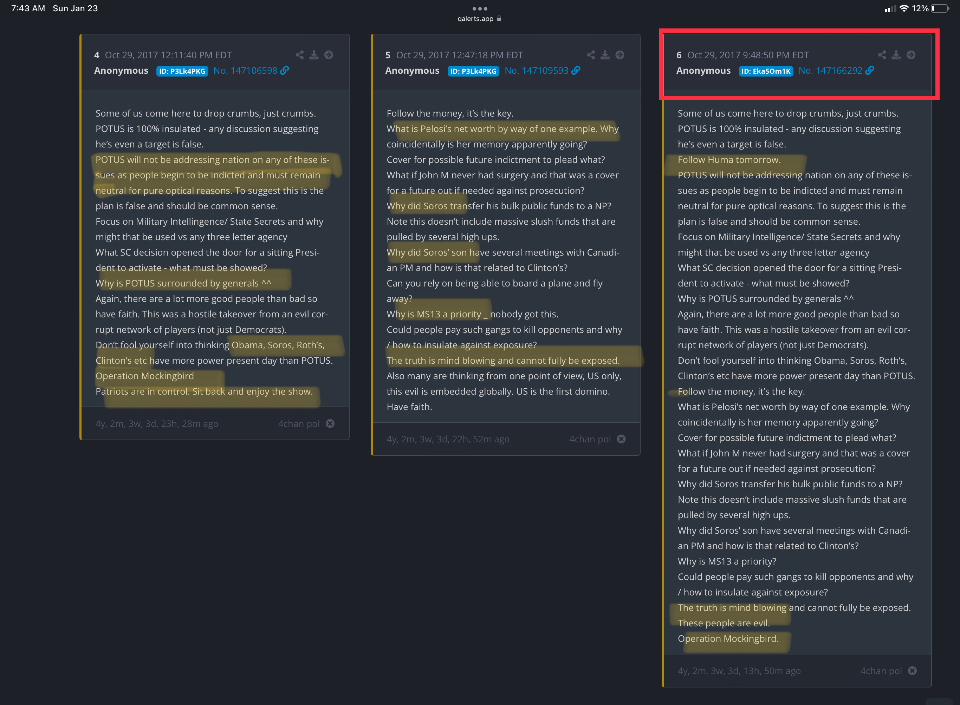Click 'Have faith.' line in post 5
Screen dimensions: 960x705
click(x=409, y=407)
